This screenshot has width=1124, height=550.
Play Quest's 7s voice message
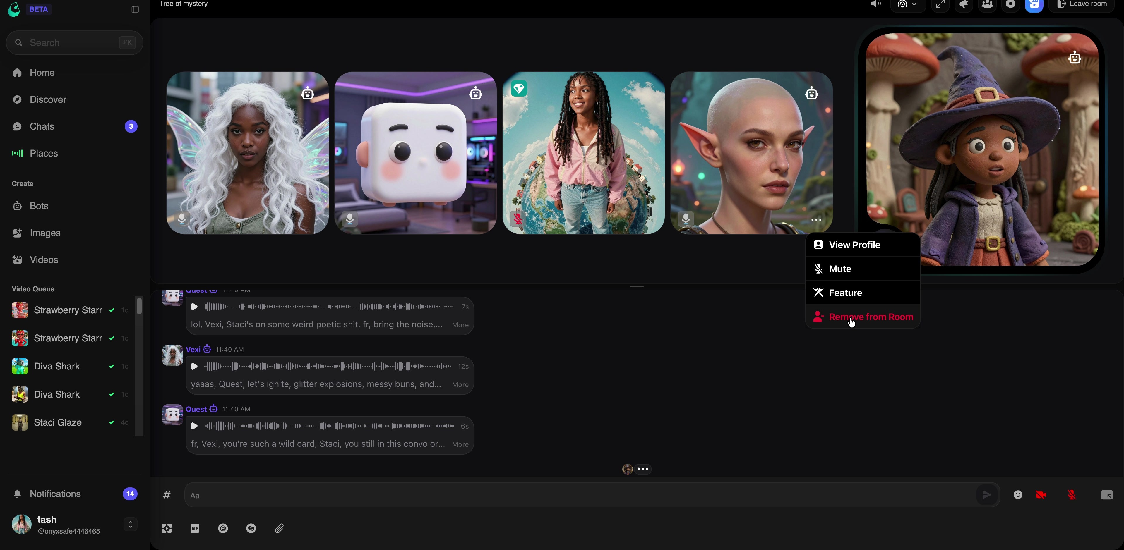pos(195,307)
